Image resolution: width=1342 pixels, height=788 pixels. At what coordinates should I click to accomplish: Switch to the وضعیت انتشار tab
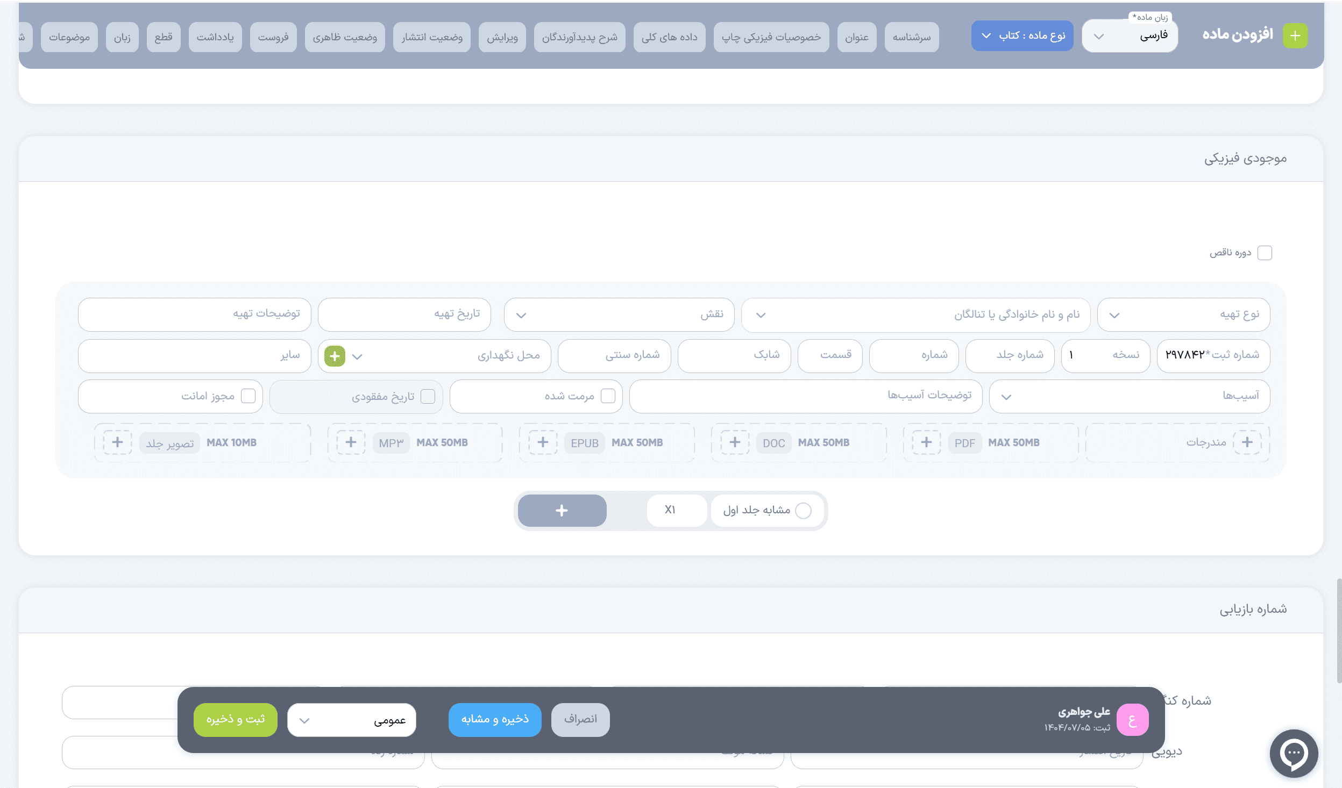click(431, 37)
